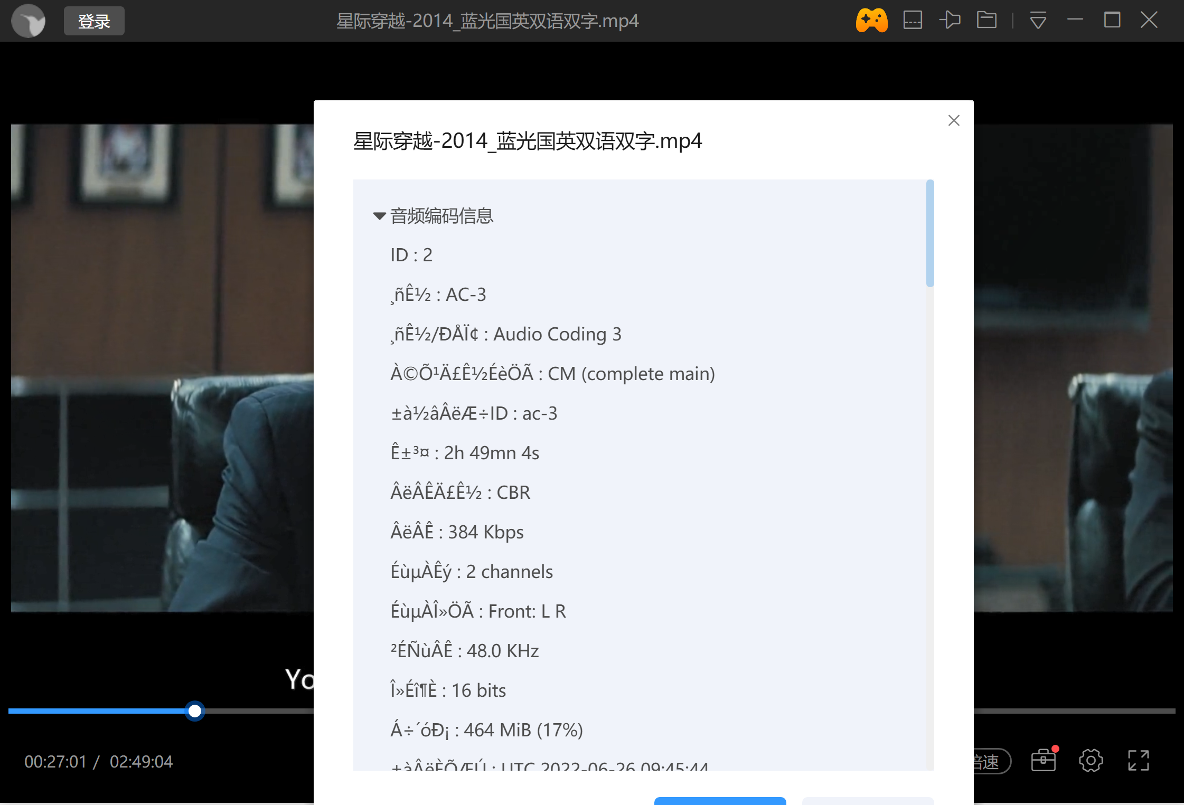1184x805 pixels.
Task: Click 登录 to sign in
Action: pyautogui.click(x=93, y=21)
